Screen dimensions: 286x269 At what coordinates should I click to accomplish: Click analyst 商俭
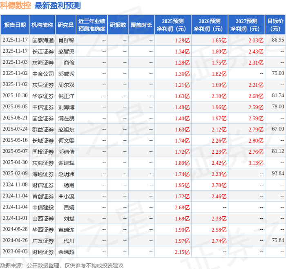(x=69, y=63)
